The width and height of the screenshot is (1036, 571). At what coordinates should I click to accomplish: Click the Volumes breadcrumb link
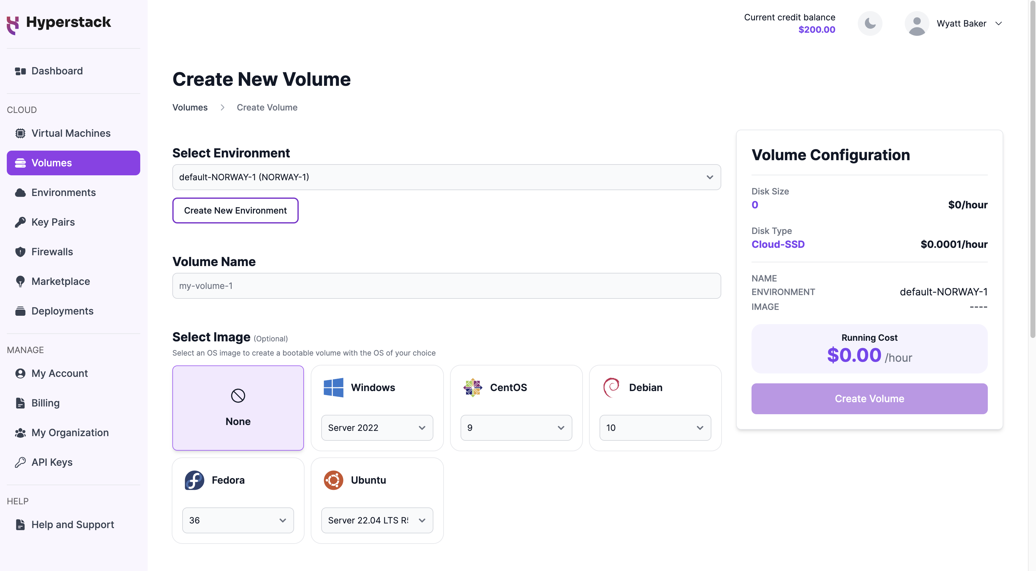(190, 107)
